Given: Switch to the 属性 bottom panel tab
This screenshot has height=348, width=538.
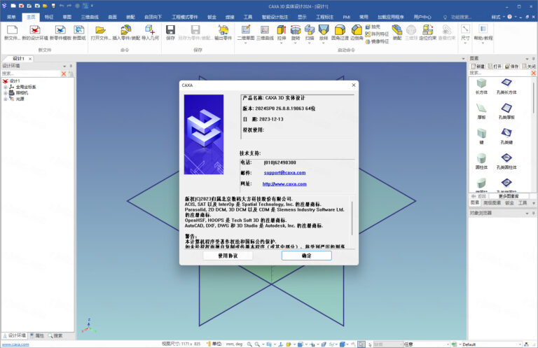Looking at the screenshot, I should point(36,335).
